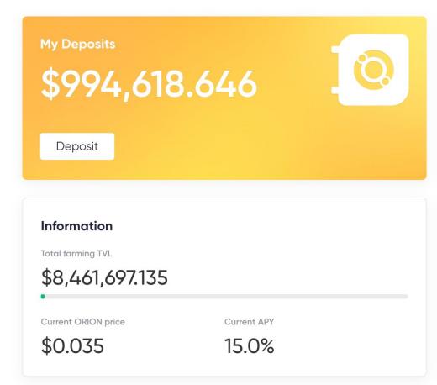Click the vault's upper hinge
437x385 pixels.
click(335, 50)
